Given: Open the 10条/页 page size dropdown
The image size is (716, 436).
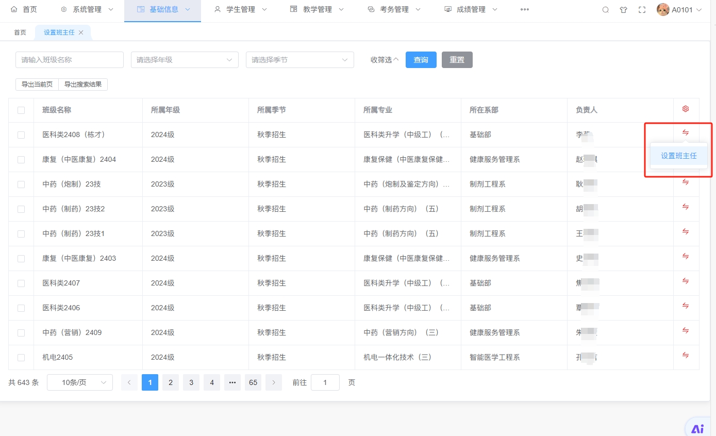Looking at the screenshot, I should [80, 382].
